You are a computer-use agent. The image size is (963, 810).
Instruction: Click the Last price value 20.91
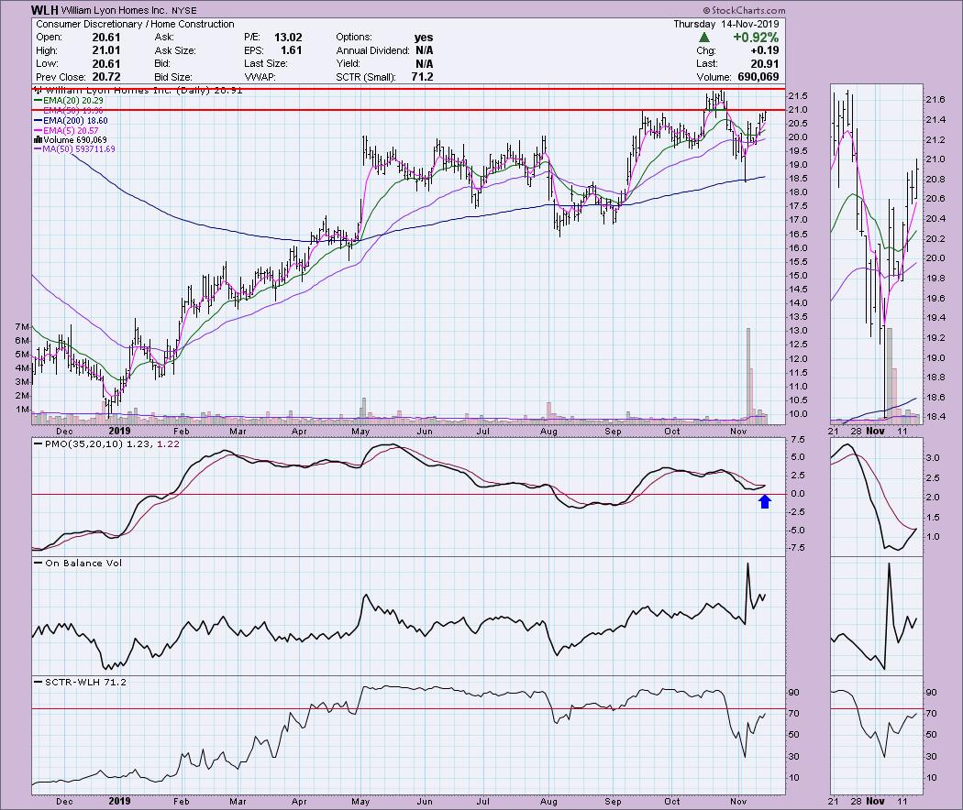765,64
